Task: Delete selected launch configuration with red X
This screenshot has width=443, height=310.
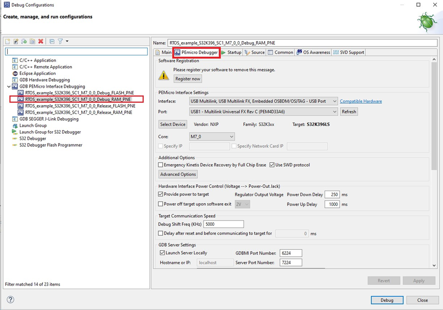Action: click(41, 41)
